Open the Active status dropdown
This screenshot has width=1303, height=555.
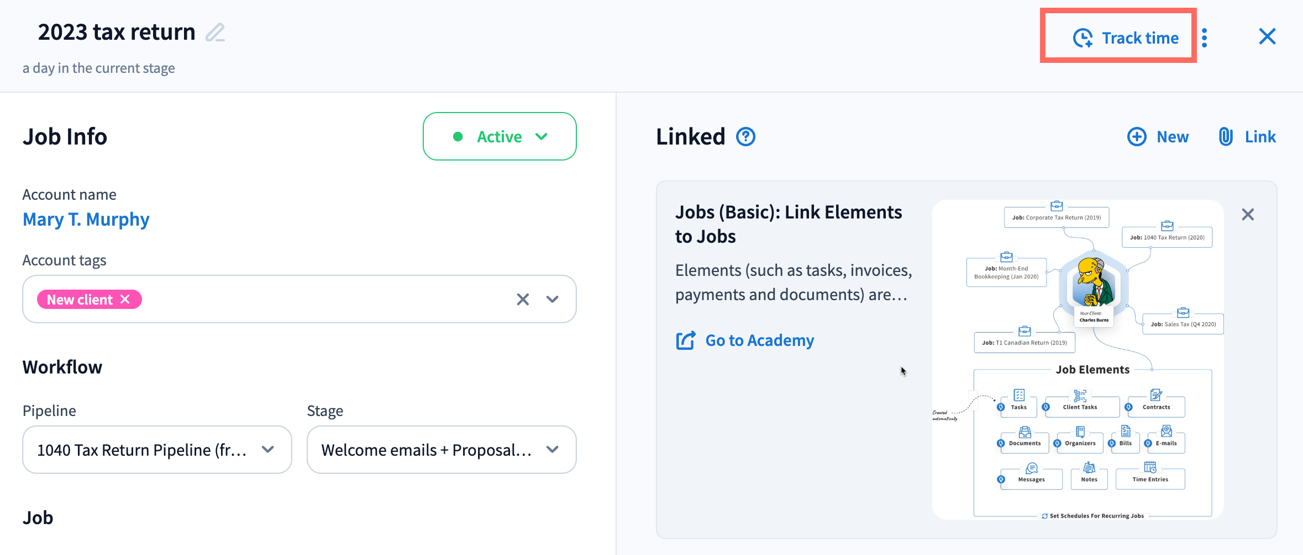[500, 136]
